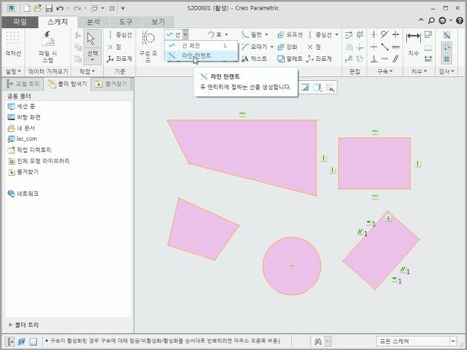The image size is (467, 350).
Task: Apply the symmetric constraint icon
Action: 396,35
